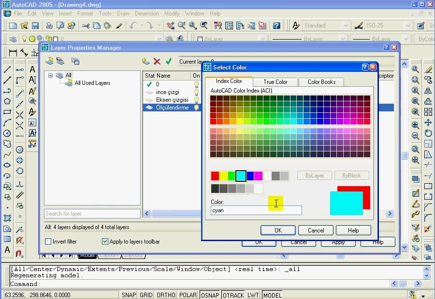Click the QNew drawing icon

click(x=13, y=26)
